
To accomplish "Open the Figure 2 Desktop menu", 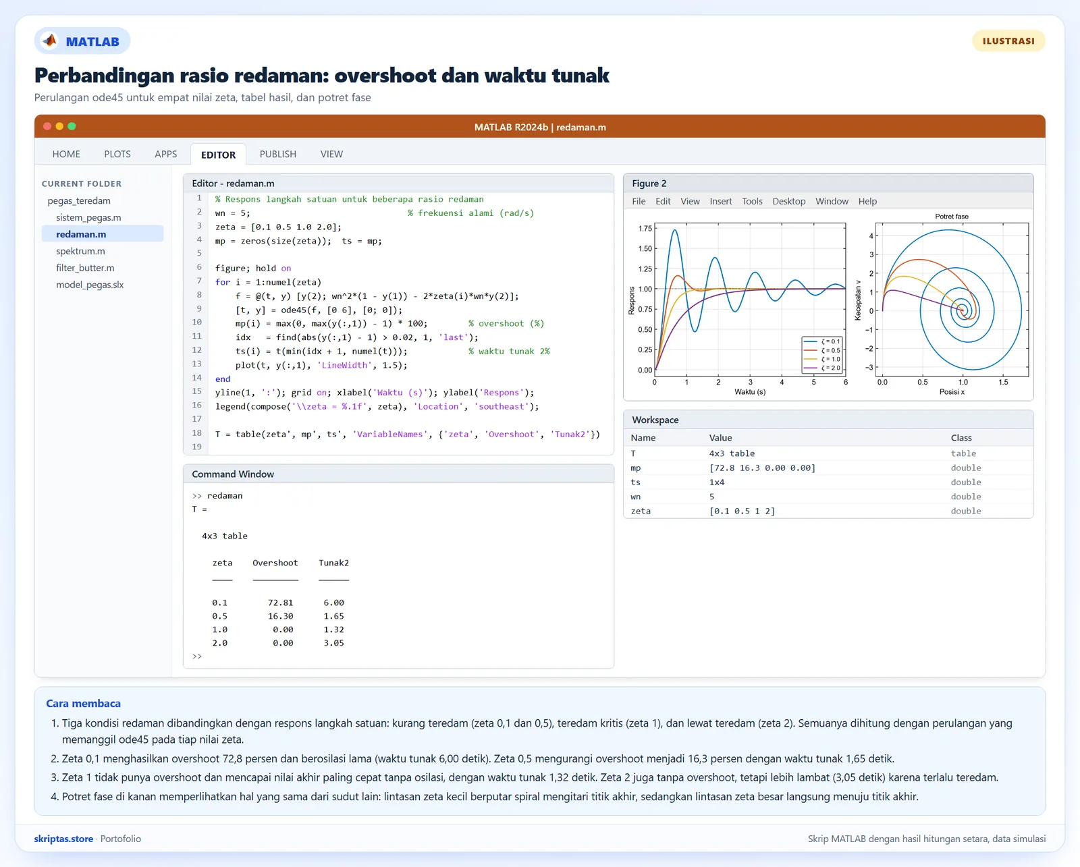I will tap(789, 201).
